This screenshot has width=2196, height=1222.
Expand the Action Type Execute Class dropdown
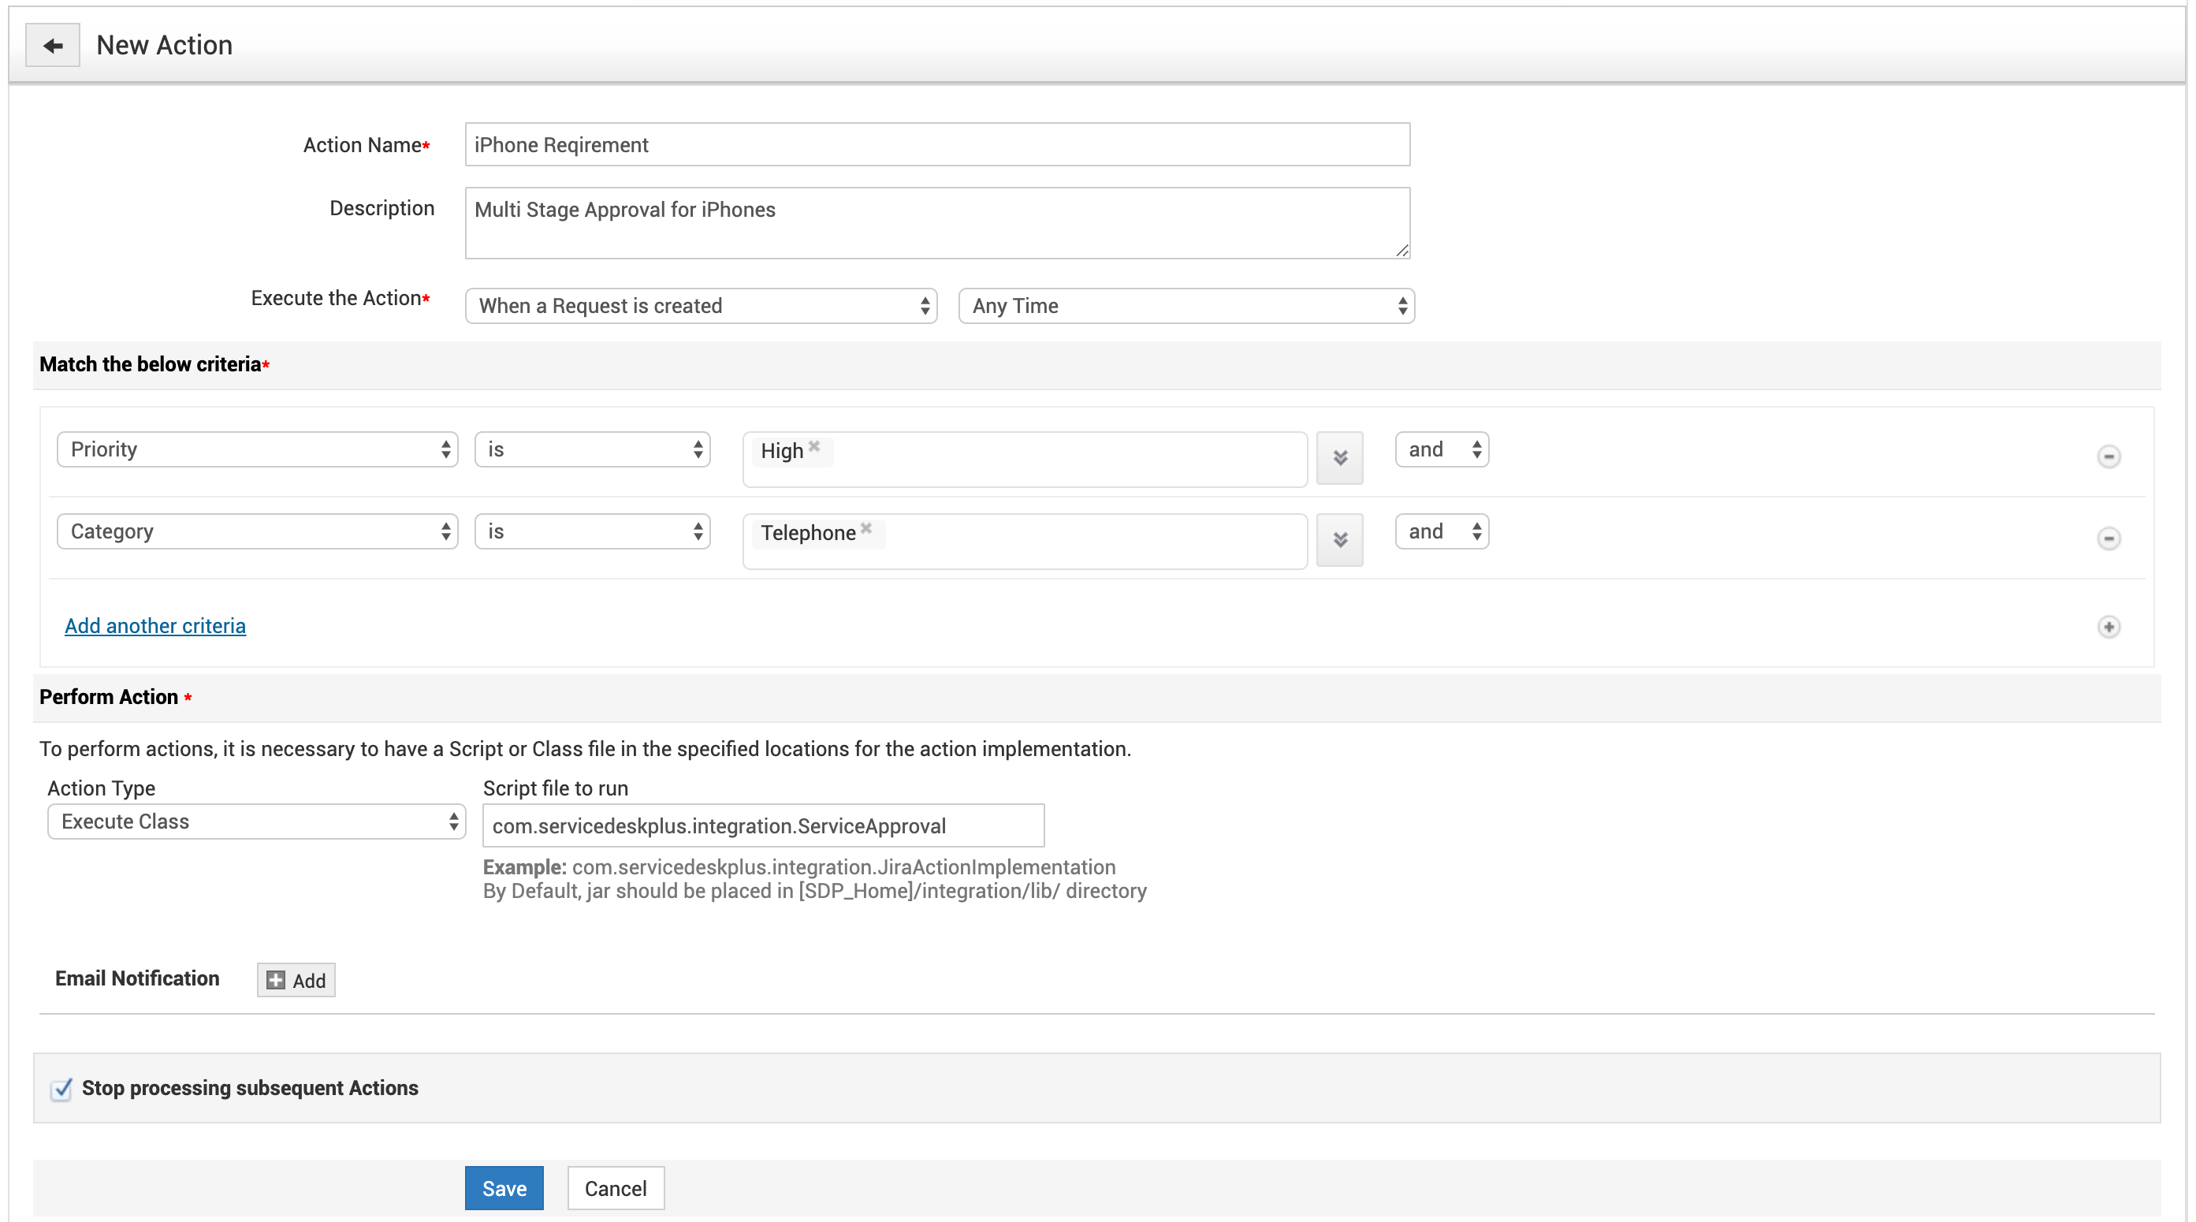click(x=257, y=821)
